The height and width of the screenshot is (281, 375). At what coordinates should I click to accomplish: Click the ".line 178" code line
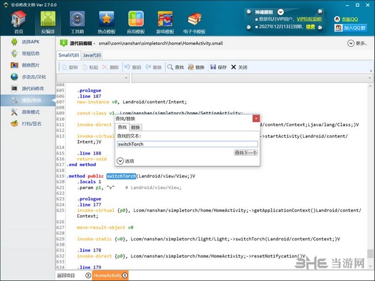pos(89,250)
